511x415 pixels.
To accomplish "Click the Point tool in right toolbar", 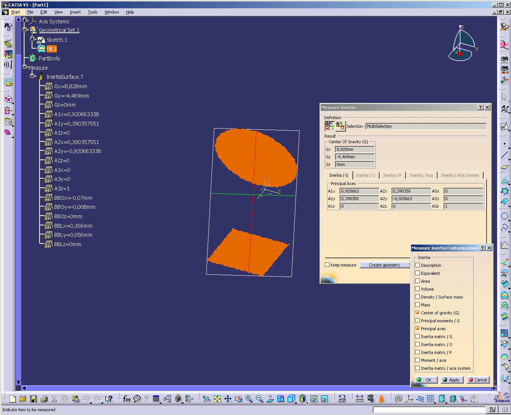I will [505, 144].
